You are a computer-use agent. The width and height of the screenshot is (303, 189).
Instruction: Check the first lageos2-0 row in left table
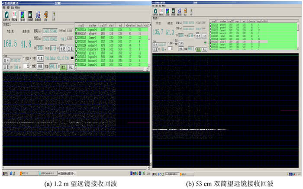tap(77, 29)
